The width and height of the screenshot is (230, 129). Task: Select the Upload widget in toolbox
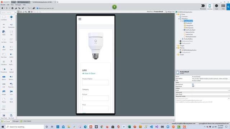click(11, 70)
